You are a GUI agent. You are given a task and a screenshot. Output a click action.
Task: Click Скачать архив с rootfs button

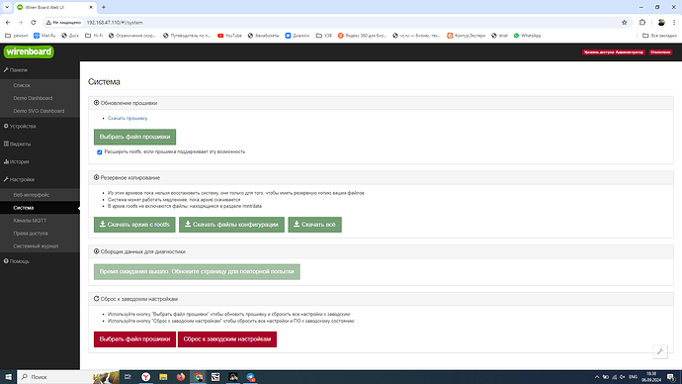134,225
